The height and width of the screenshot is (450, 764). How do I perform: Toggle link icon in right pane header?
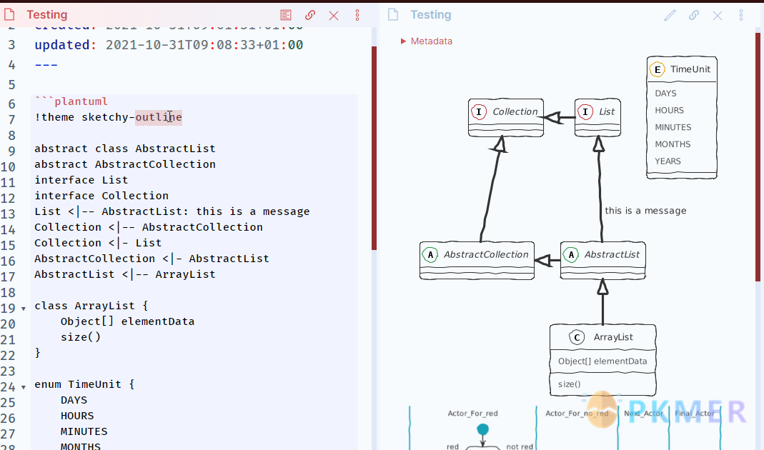tap(694, 15)
